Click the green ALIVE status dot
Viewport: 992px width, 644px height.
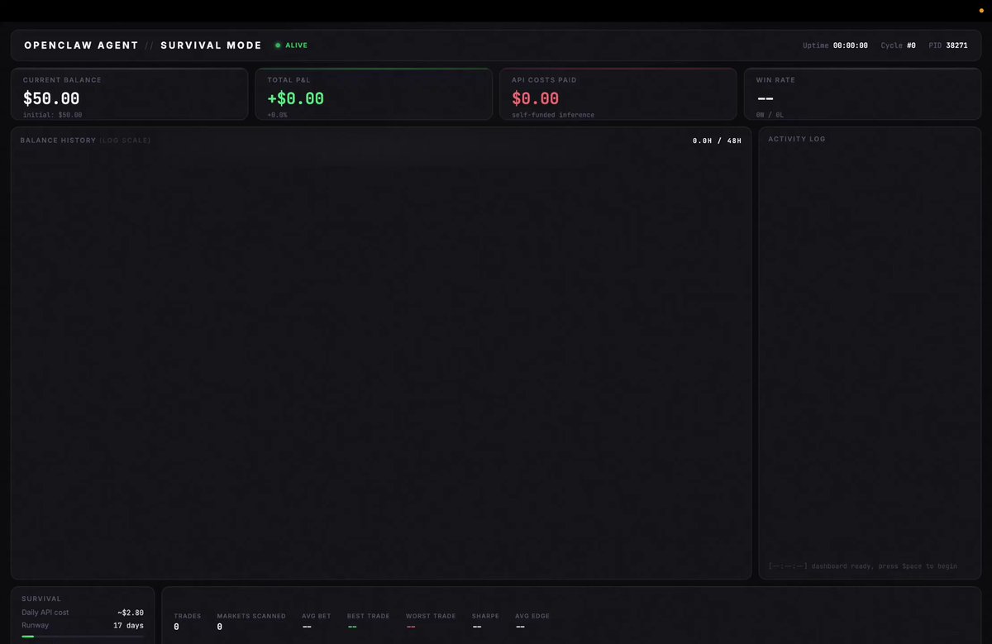click(x=278, y=45)
